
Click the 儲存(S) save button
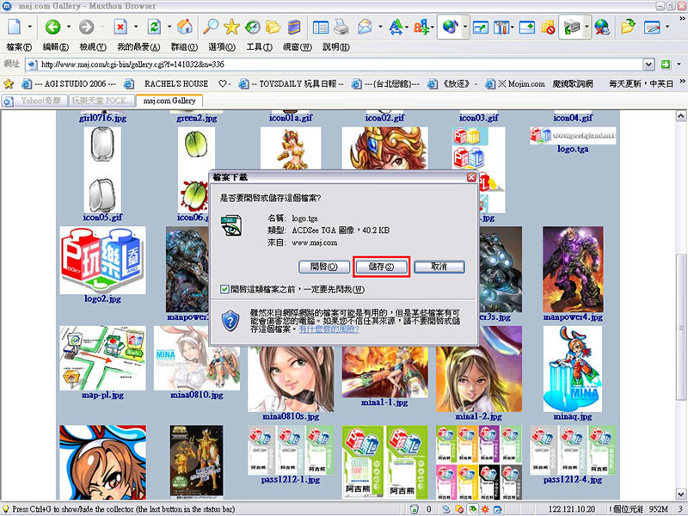379,267
